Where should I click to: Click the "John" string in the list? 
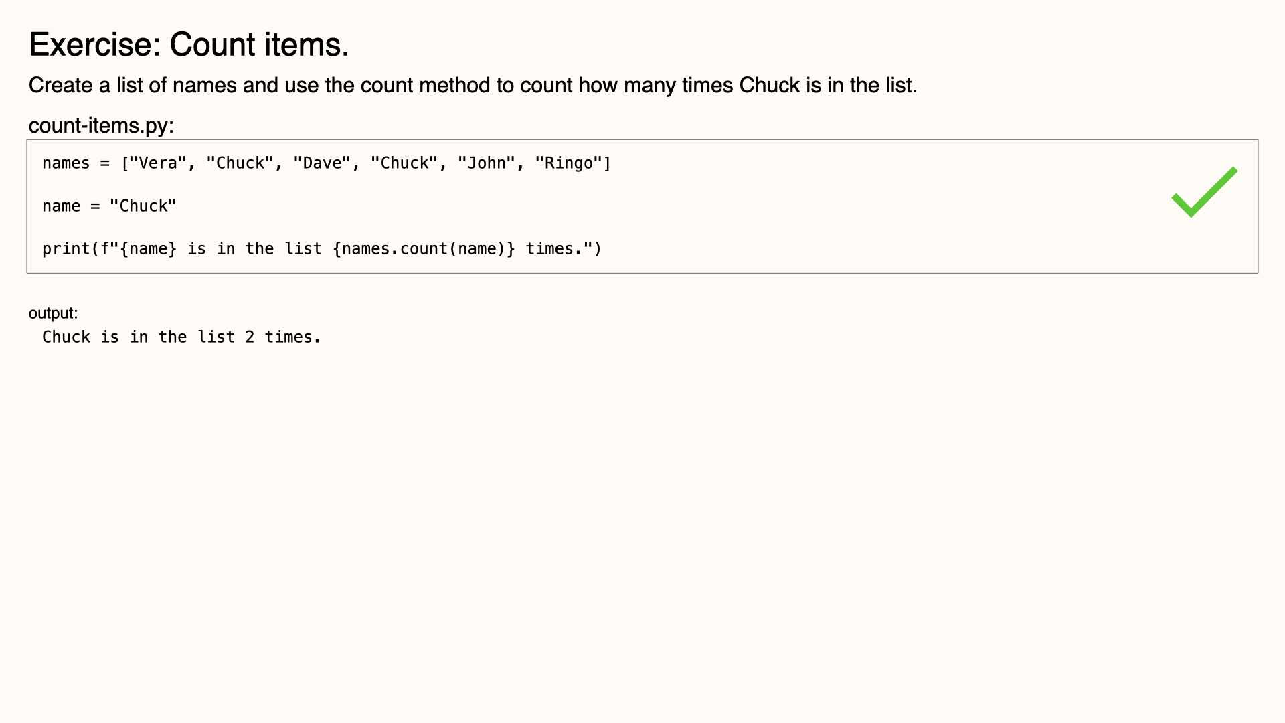487,163
